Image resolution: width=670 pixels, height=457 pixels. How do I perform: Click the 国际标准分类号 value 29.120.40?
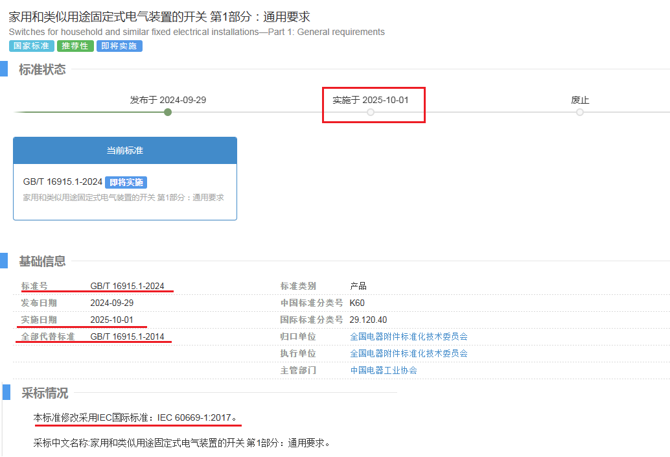click(368, 320)
